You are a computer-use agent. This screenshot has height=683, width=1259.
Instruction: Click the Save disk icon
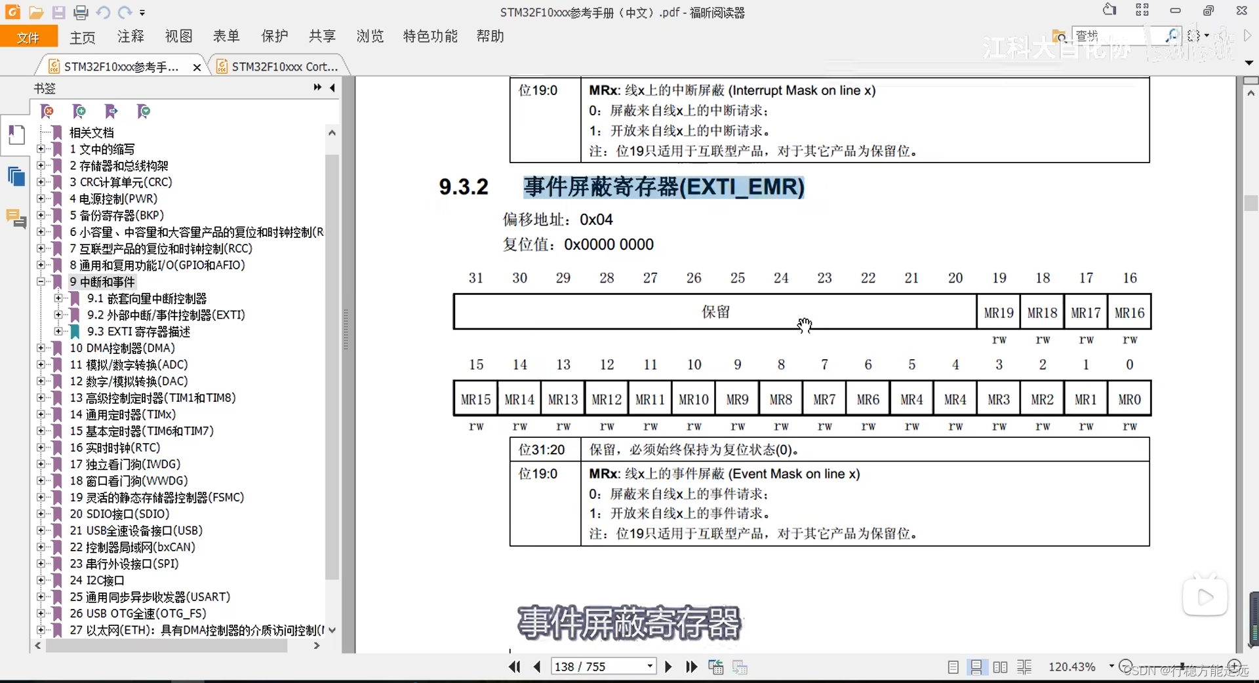point(59,12)
